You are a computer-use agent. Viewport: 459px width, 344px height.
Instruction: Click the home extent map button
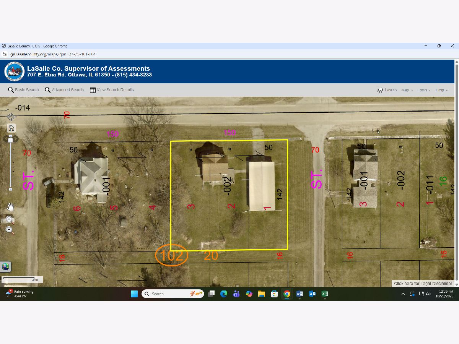tap(11, 128)
